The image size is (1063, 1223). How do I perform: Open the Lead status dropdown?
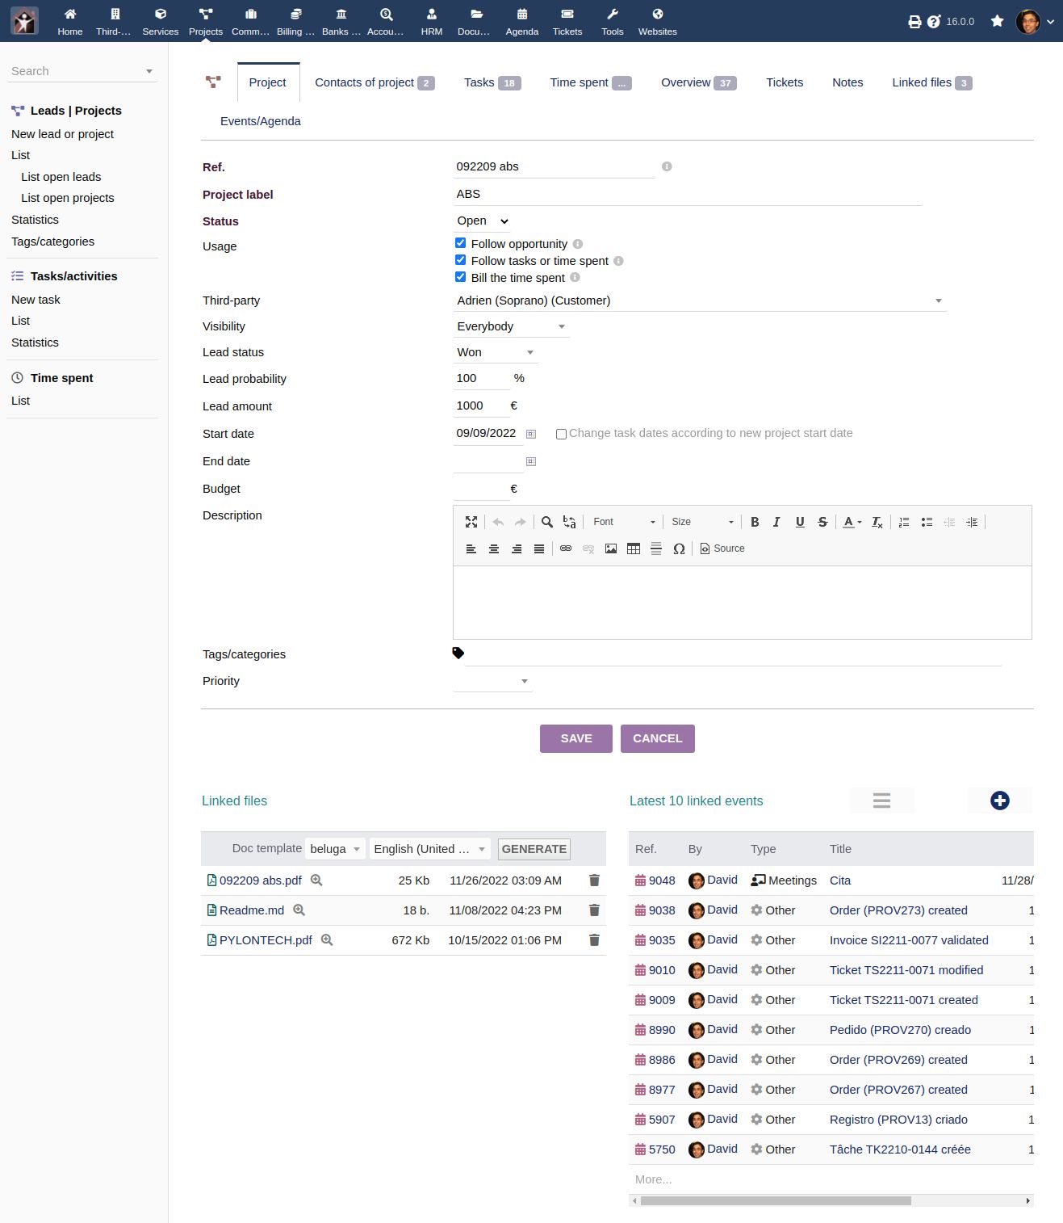tap(496, 352)
